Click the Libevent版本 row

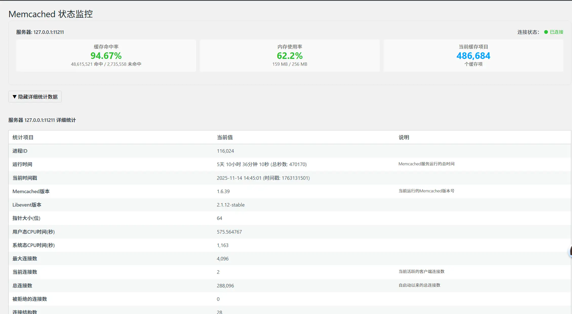27,205
